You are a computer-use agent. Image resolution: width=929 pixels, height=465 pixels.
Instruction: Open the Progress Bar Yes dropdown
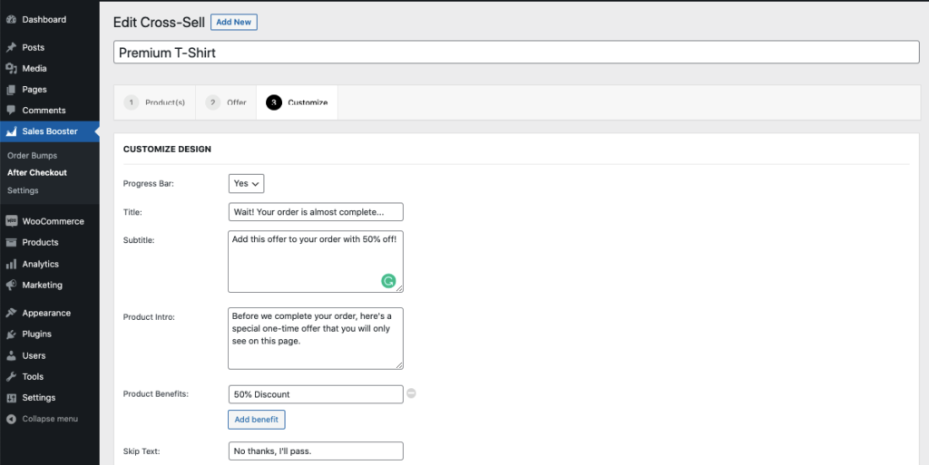pos(247,183)
